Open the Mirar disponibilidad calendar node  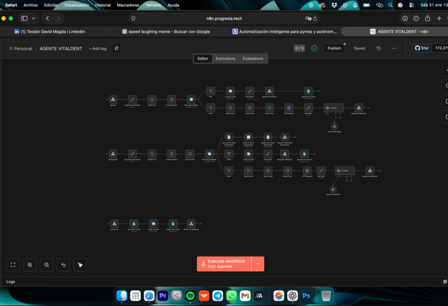(x=191, y=99)
